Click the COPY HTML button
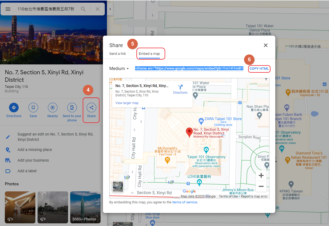Screen dimensions: 329x226 [x=259, y=69]
